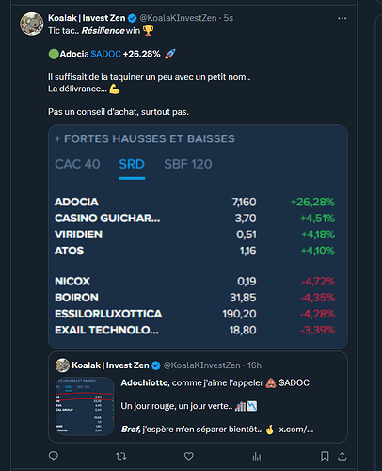Repost this tweet via retweet icon
The width and height of the screenshot is (382, 471).
tap(121, 456)
